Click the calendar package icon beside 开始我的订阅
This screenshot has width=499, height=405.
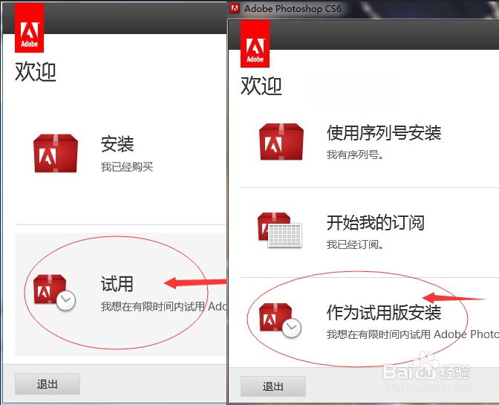[x=280, y=230]
